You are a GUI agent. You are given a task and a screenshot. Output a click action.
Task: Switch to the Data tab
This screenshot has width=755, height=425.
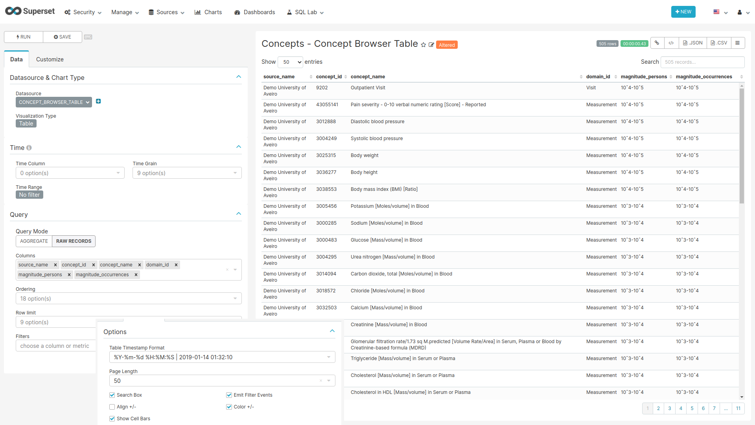17,59
